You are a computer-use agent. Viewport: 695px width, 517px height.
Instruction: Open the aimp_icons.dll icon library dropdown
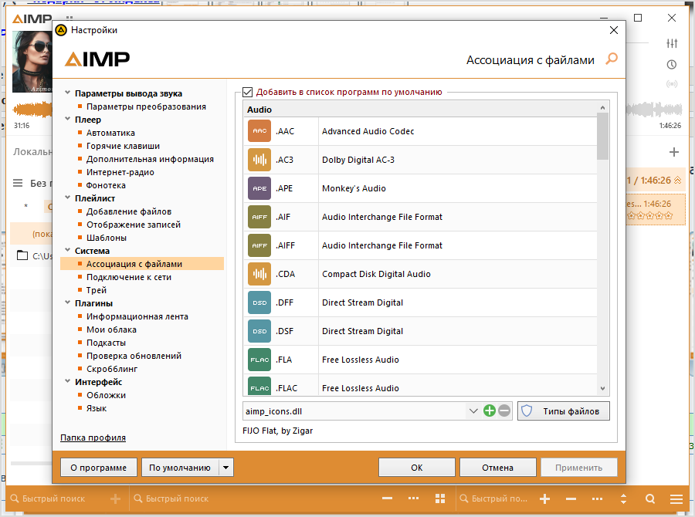[473, 411]
